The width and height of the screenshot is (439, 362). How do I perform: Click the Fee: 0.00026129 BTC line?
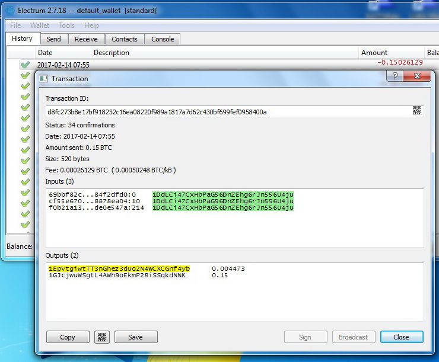point(110,170)
